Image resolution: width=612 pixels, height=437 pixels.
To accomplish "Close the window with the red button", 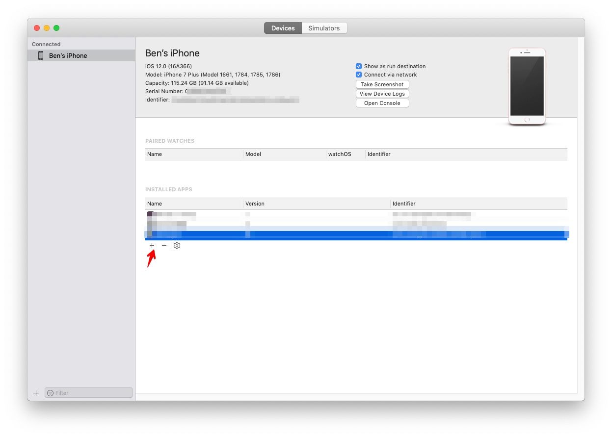I will pyautogui.click(x=37, y=28).
